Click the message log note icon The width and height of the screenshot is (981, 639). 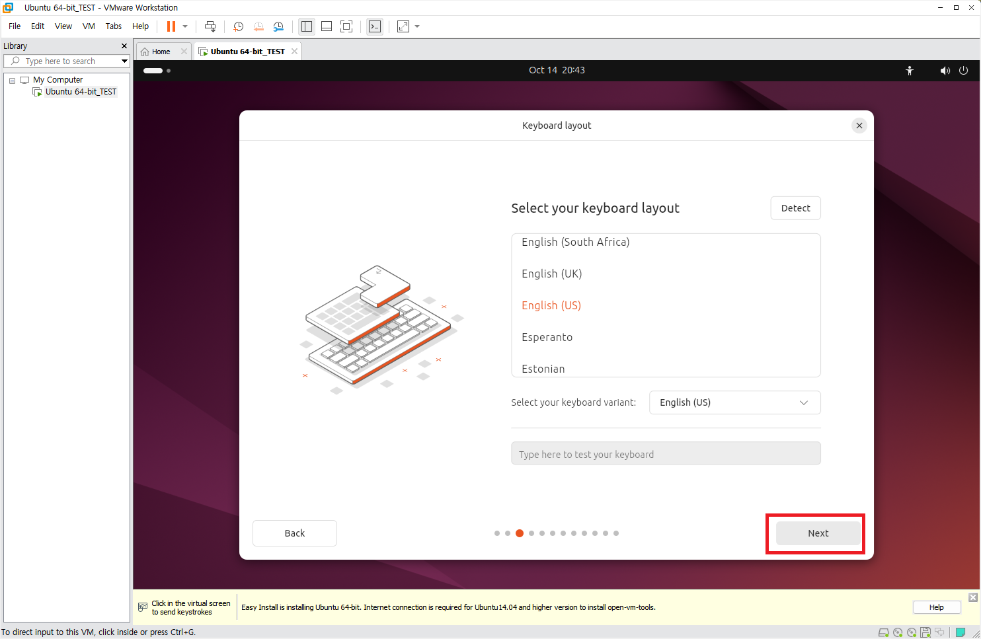[961, 632]
